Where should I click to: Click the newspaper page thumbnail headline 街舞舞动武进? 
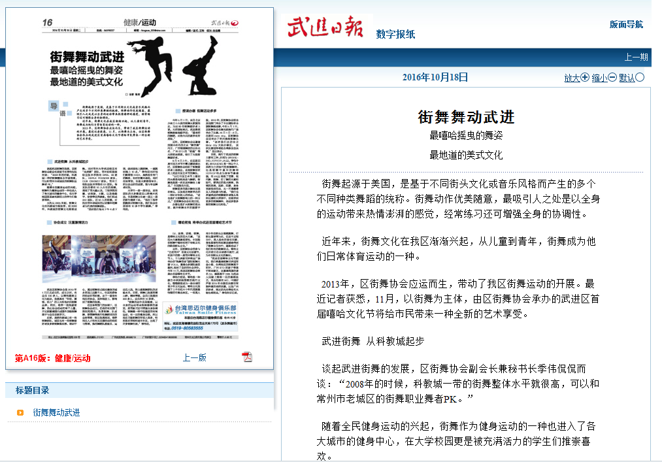coord(87,57)
